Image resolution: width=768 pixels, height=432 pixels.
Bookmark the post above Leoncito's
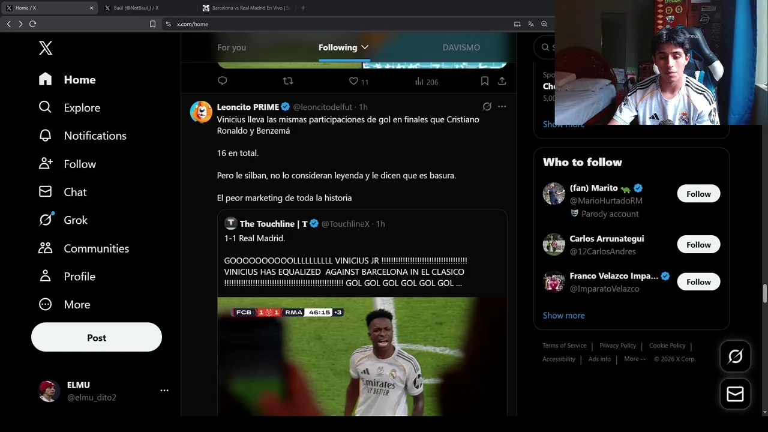[485, 81]
